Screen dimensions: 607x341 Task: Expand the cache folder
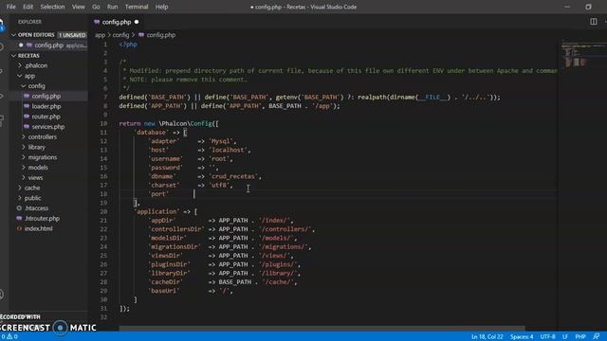(x=20, y=188)
